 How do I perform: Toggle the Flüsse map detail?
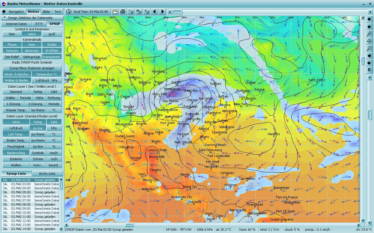tap(12, 45)
